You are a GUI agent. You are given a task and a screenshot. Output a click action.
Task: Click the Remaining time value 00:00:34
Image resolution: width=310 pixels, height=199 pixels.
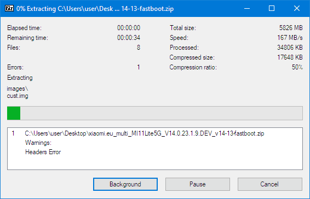(x=129, y=38)
